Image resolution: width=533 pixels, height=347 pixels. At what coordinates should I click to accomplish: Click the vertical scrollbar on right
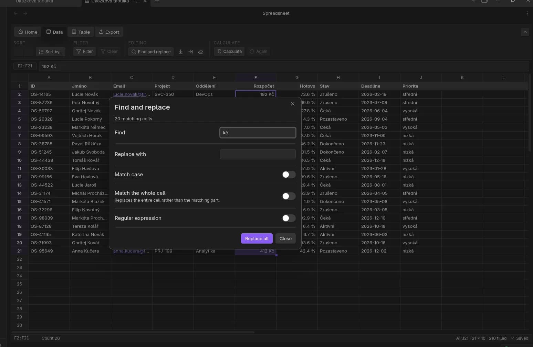pos(530,112)
